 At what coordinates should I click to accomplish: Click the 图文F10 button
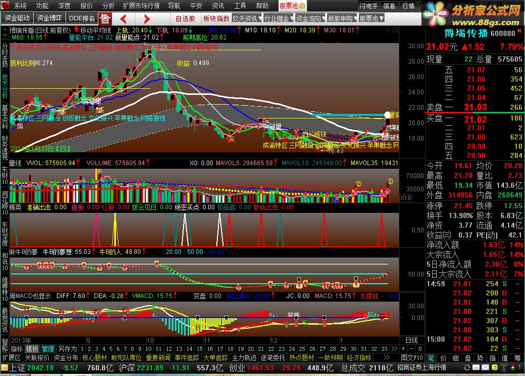[412, 358]
